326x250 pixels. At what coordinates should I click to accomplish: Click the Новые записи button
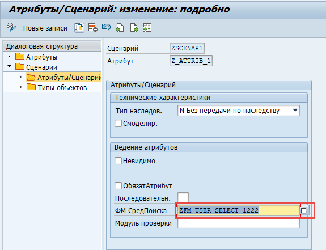tap(45, 28)
